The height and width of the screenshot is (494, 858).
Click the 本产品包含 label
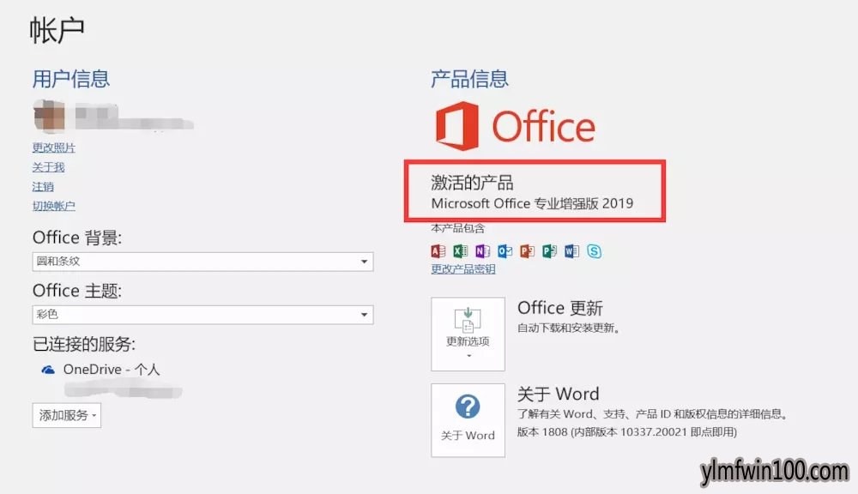point(457,228)
